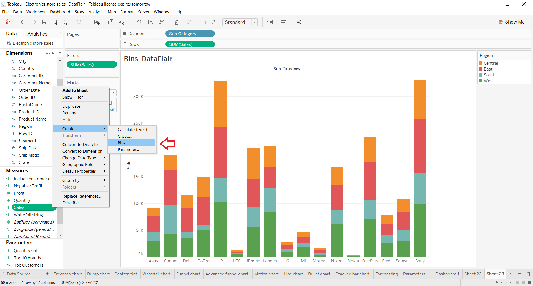This screenshot has width=533, height=286.
Task: Click the new worksheet tab icon
Action: pyautogui.click(x=511, y=274)
